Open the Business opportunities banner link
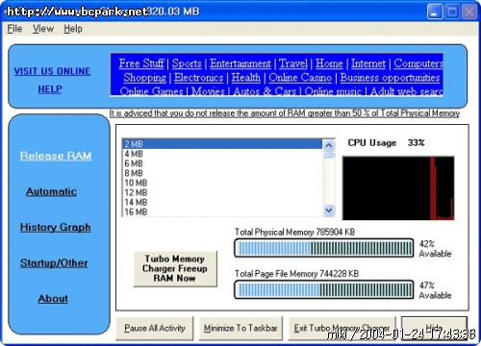This screenshot has width=481, height=346. (390, 78)
